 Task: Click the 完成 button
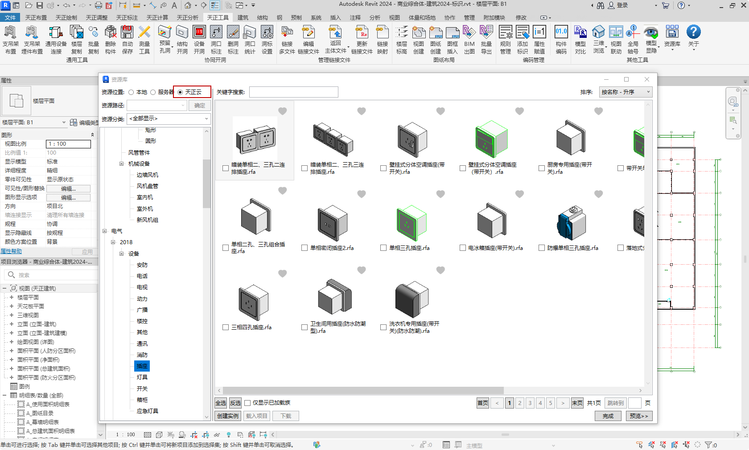[608, 416]
